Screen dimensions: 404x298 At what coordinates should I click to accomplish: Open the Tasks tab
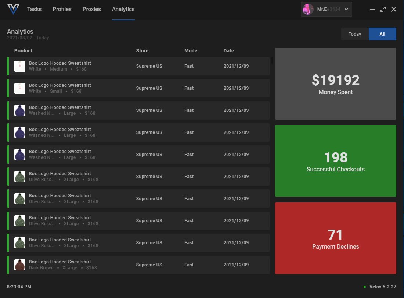(34, 9)
